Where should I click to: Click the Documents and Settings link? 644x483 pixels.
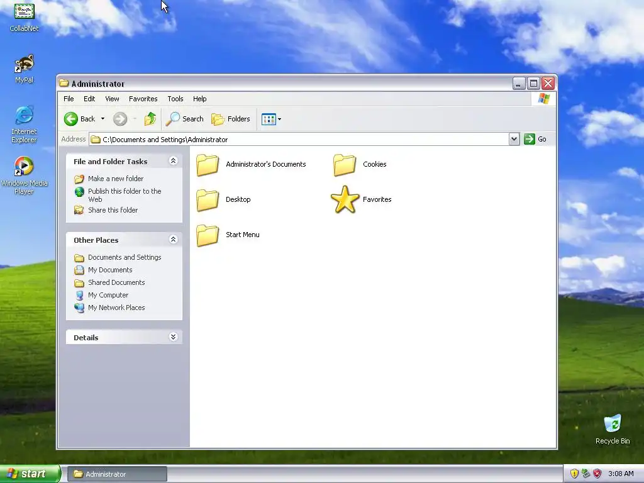[x=125, y=257]
